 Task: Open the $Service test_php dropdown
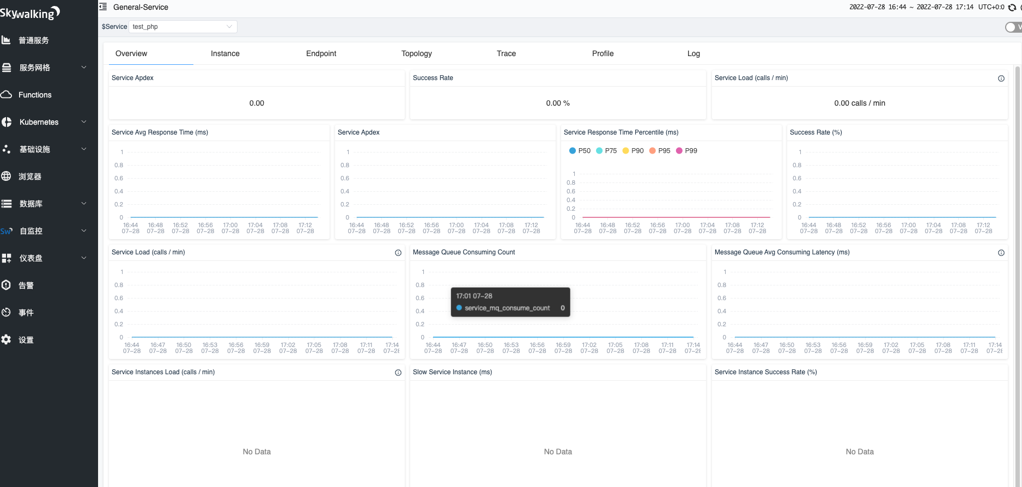click(x=183, y=27)
